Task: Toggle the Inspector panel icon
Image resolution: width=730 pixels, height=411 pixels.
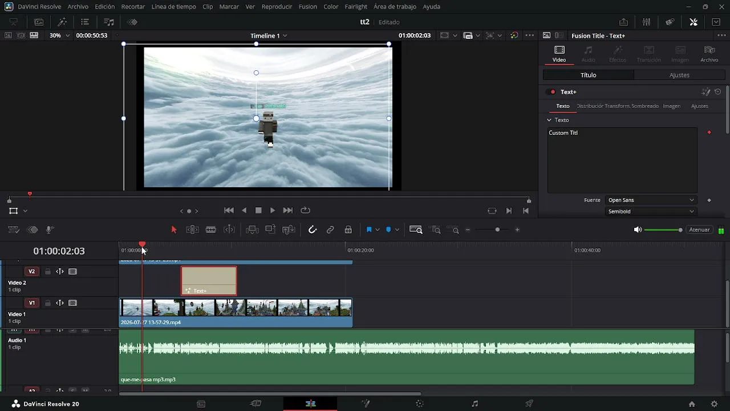Action: pos(693,22)
